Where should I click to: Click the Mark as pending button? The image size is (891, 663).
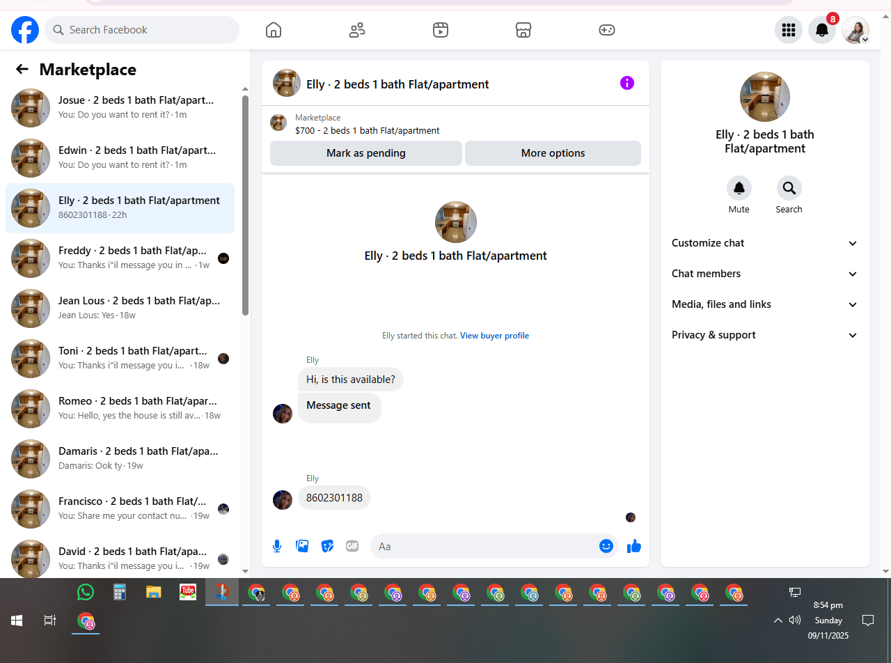[366, 153]
